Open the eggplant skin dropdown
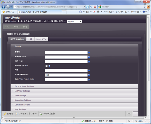 74,21
